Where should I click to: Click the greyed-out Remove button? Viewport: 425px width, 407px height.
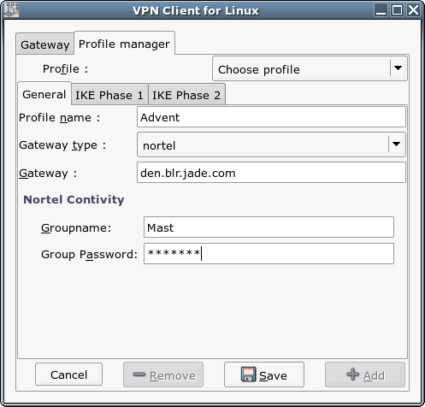(163, 375)
